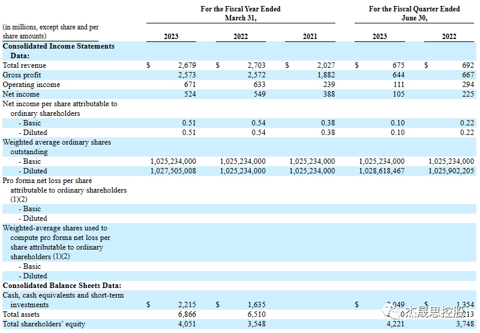Click the net income value 549
The width and height of the screenshot is (480, 333).
point(256,94)
